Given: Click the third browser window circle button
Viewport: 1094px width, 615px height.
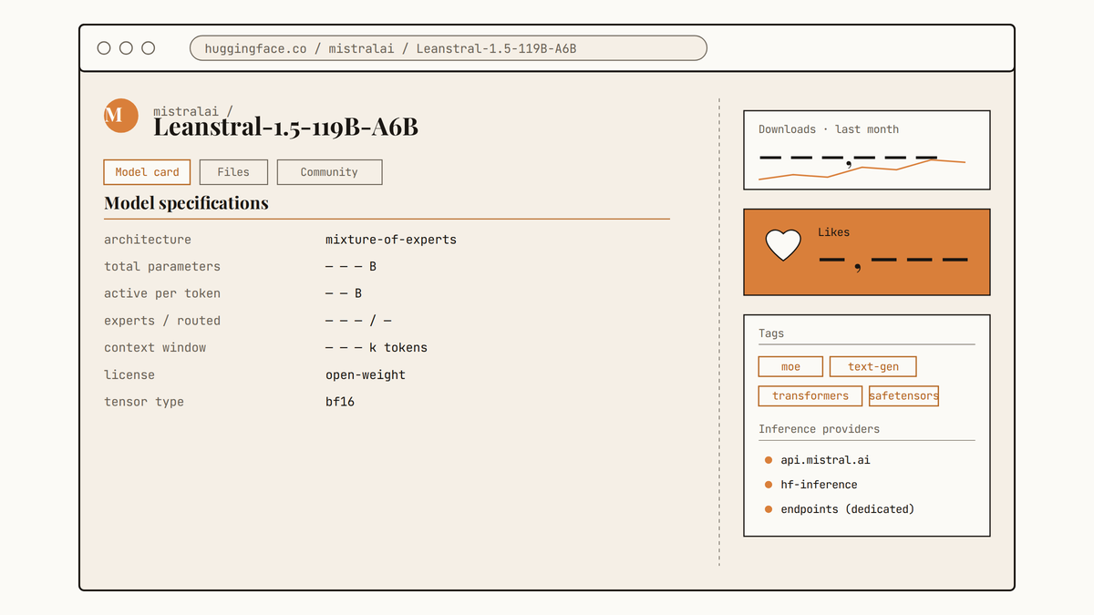Looking at the screenshot, I should tap(148, 48).
